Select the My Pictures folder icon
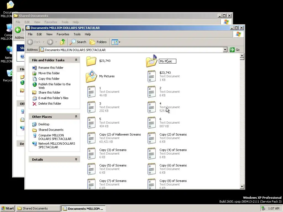283x212 pixels. point(91,76)
